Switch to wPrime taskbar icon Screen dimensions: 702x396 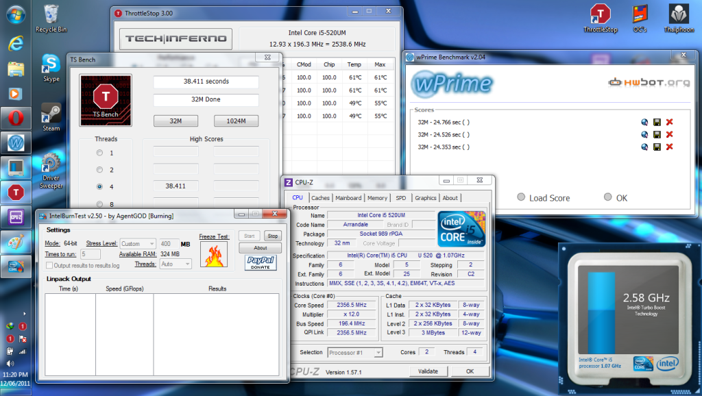tap(16, 143)
